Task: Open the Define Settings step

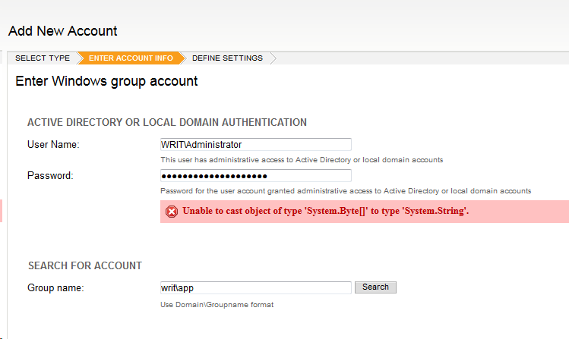Action: click(x=227, y=58)
